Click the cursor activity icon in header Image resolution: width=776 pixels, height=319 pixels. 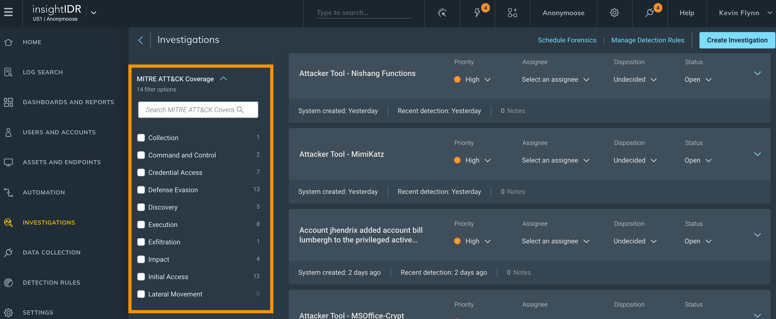pos(442,13)
